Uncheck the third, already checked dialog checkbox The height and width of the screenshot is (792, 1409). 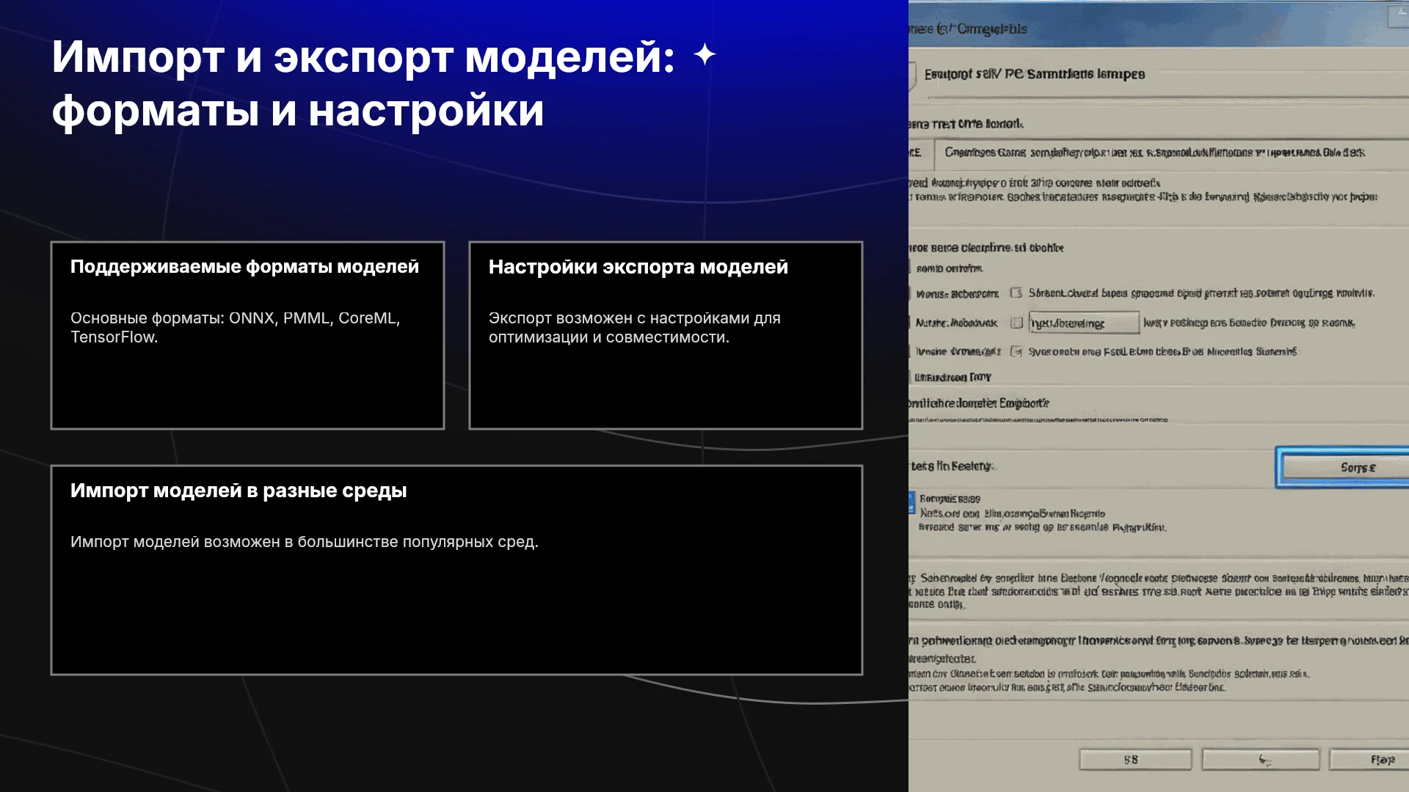pyautogui.click(x=1016, y=351)
